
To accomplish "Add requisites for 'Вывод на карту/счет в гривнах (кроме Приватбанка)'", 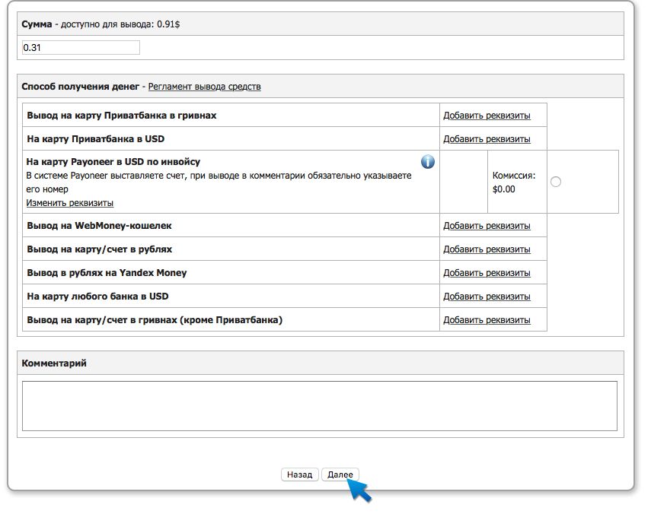I will coord(487,320).
